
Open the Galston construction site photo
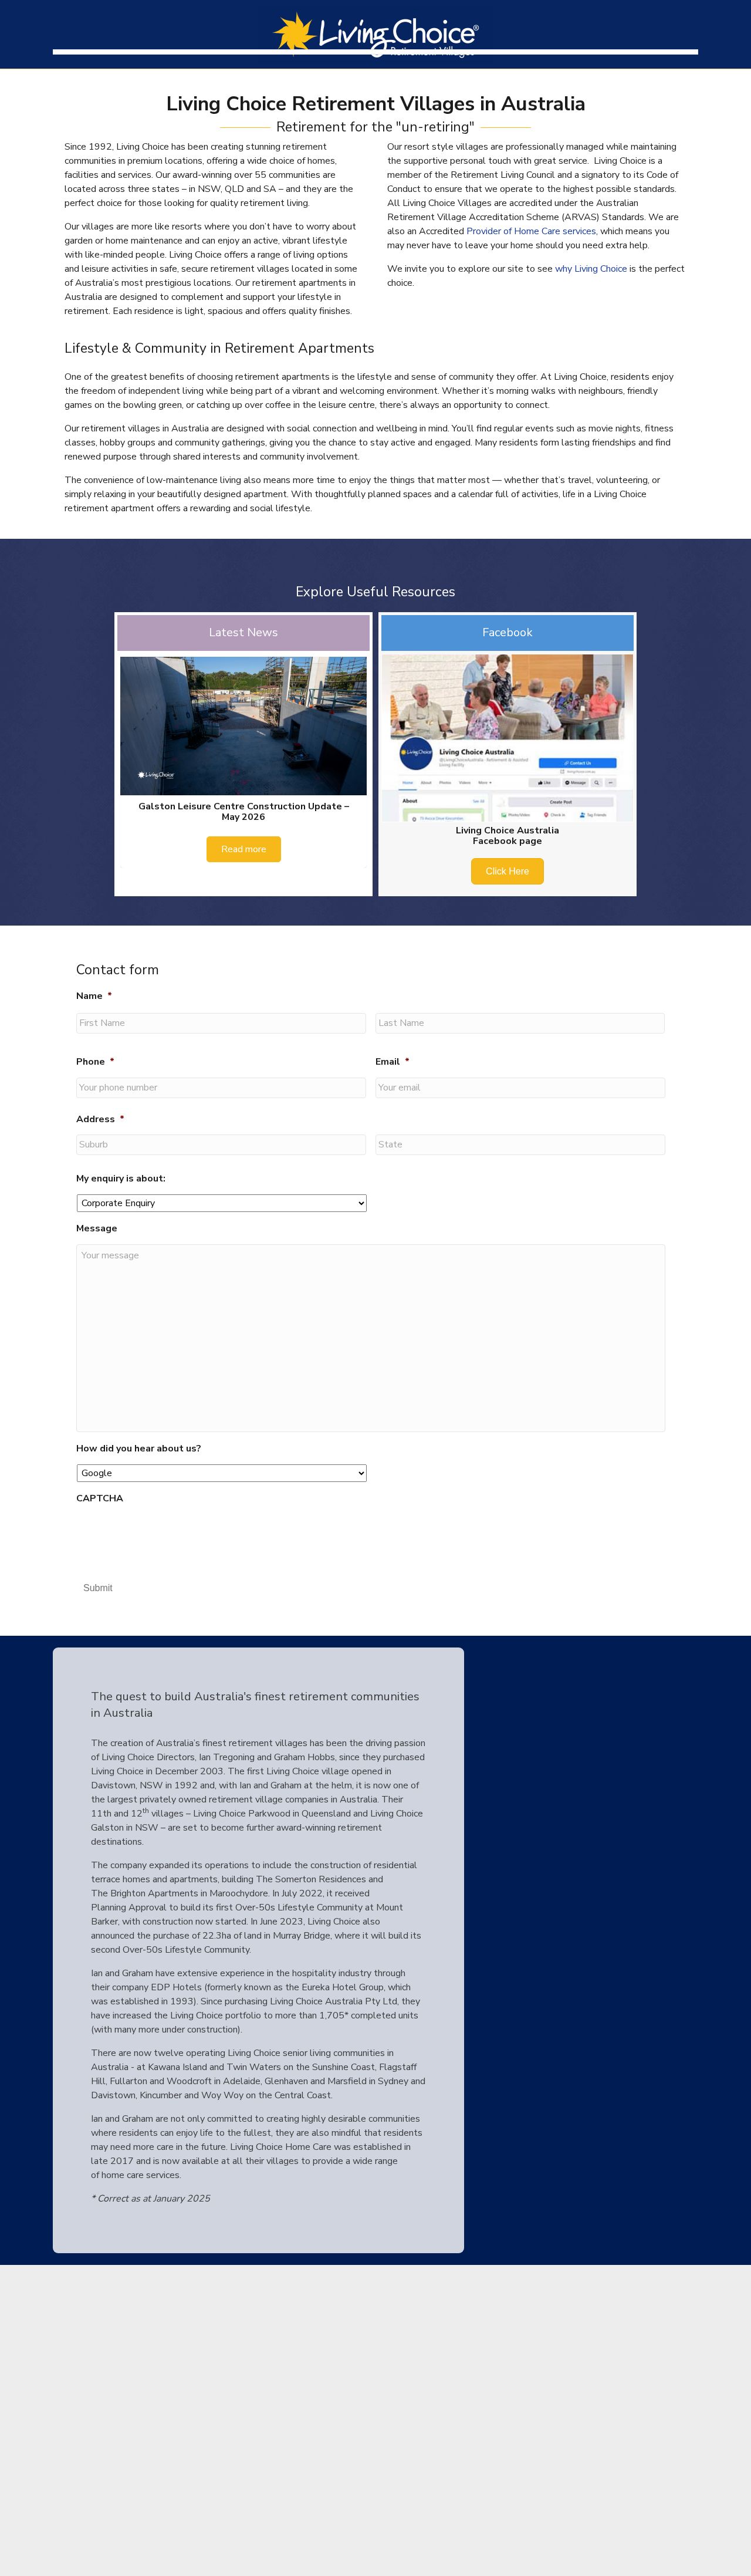point(243,726)
